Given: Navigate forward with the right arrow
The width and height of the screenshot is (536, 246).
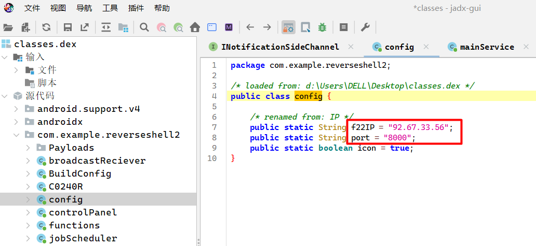Looking at the screenshot, I should click(x=267, y=27).
